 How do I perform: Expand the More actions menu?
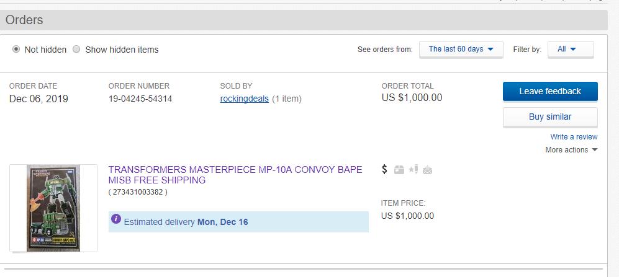[571, 150]
